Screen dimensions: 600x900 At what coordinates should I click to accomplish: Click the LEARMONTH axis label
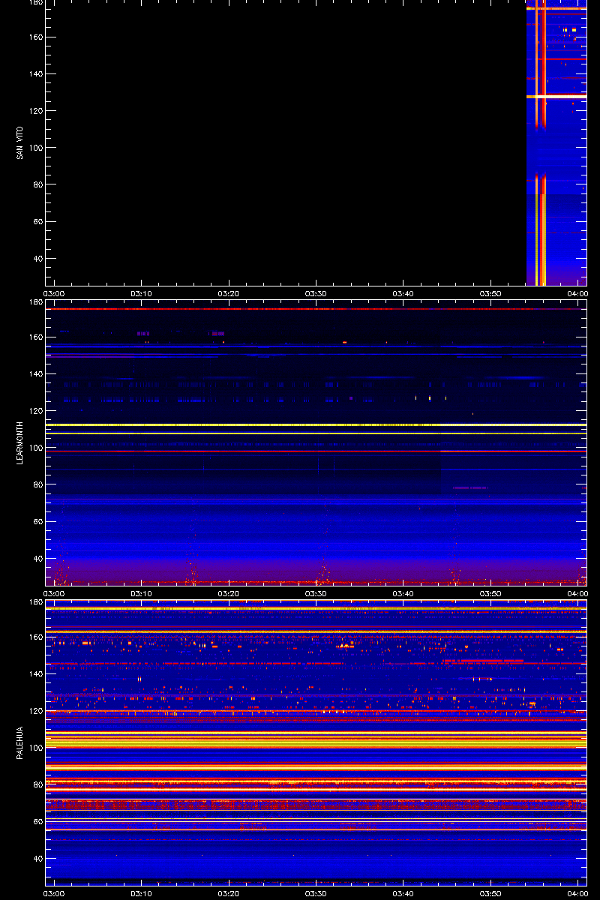point(20,442)
